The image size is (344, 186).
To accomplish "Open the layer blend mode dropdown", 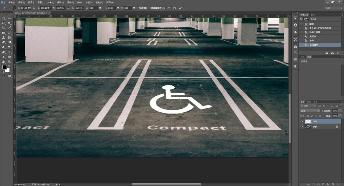I will point(310,110).
